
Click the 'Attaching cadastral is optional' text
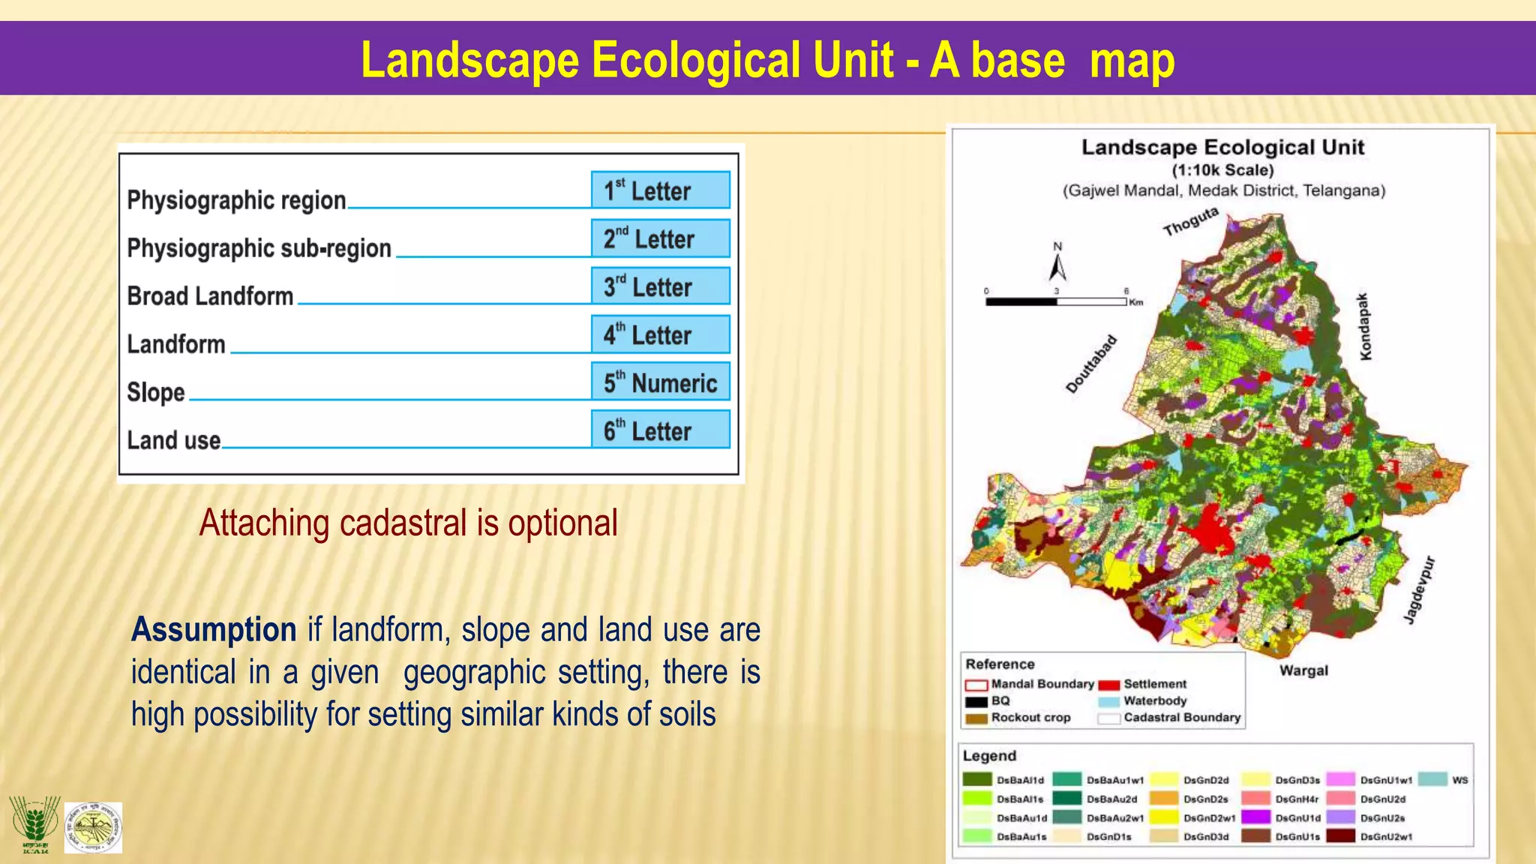pos(408,523)
